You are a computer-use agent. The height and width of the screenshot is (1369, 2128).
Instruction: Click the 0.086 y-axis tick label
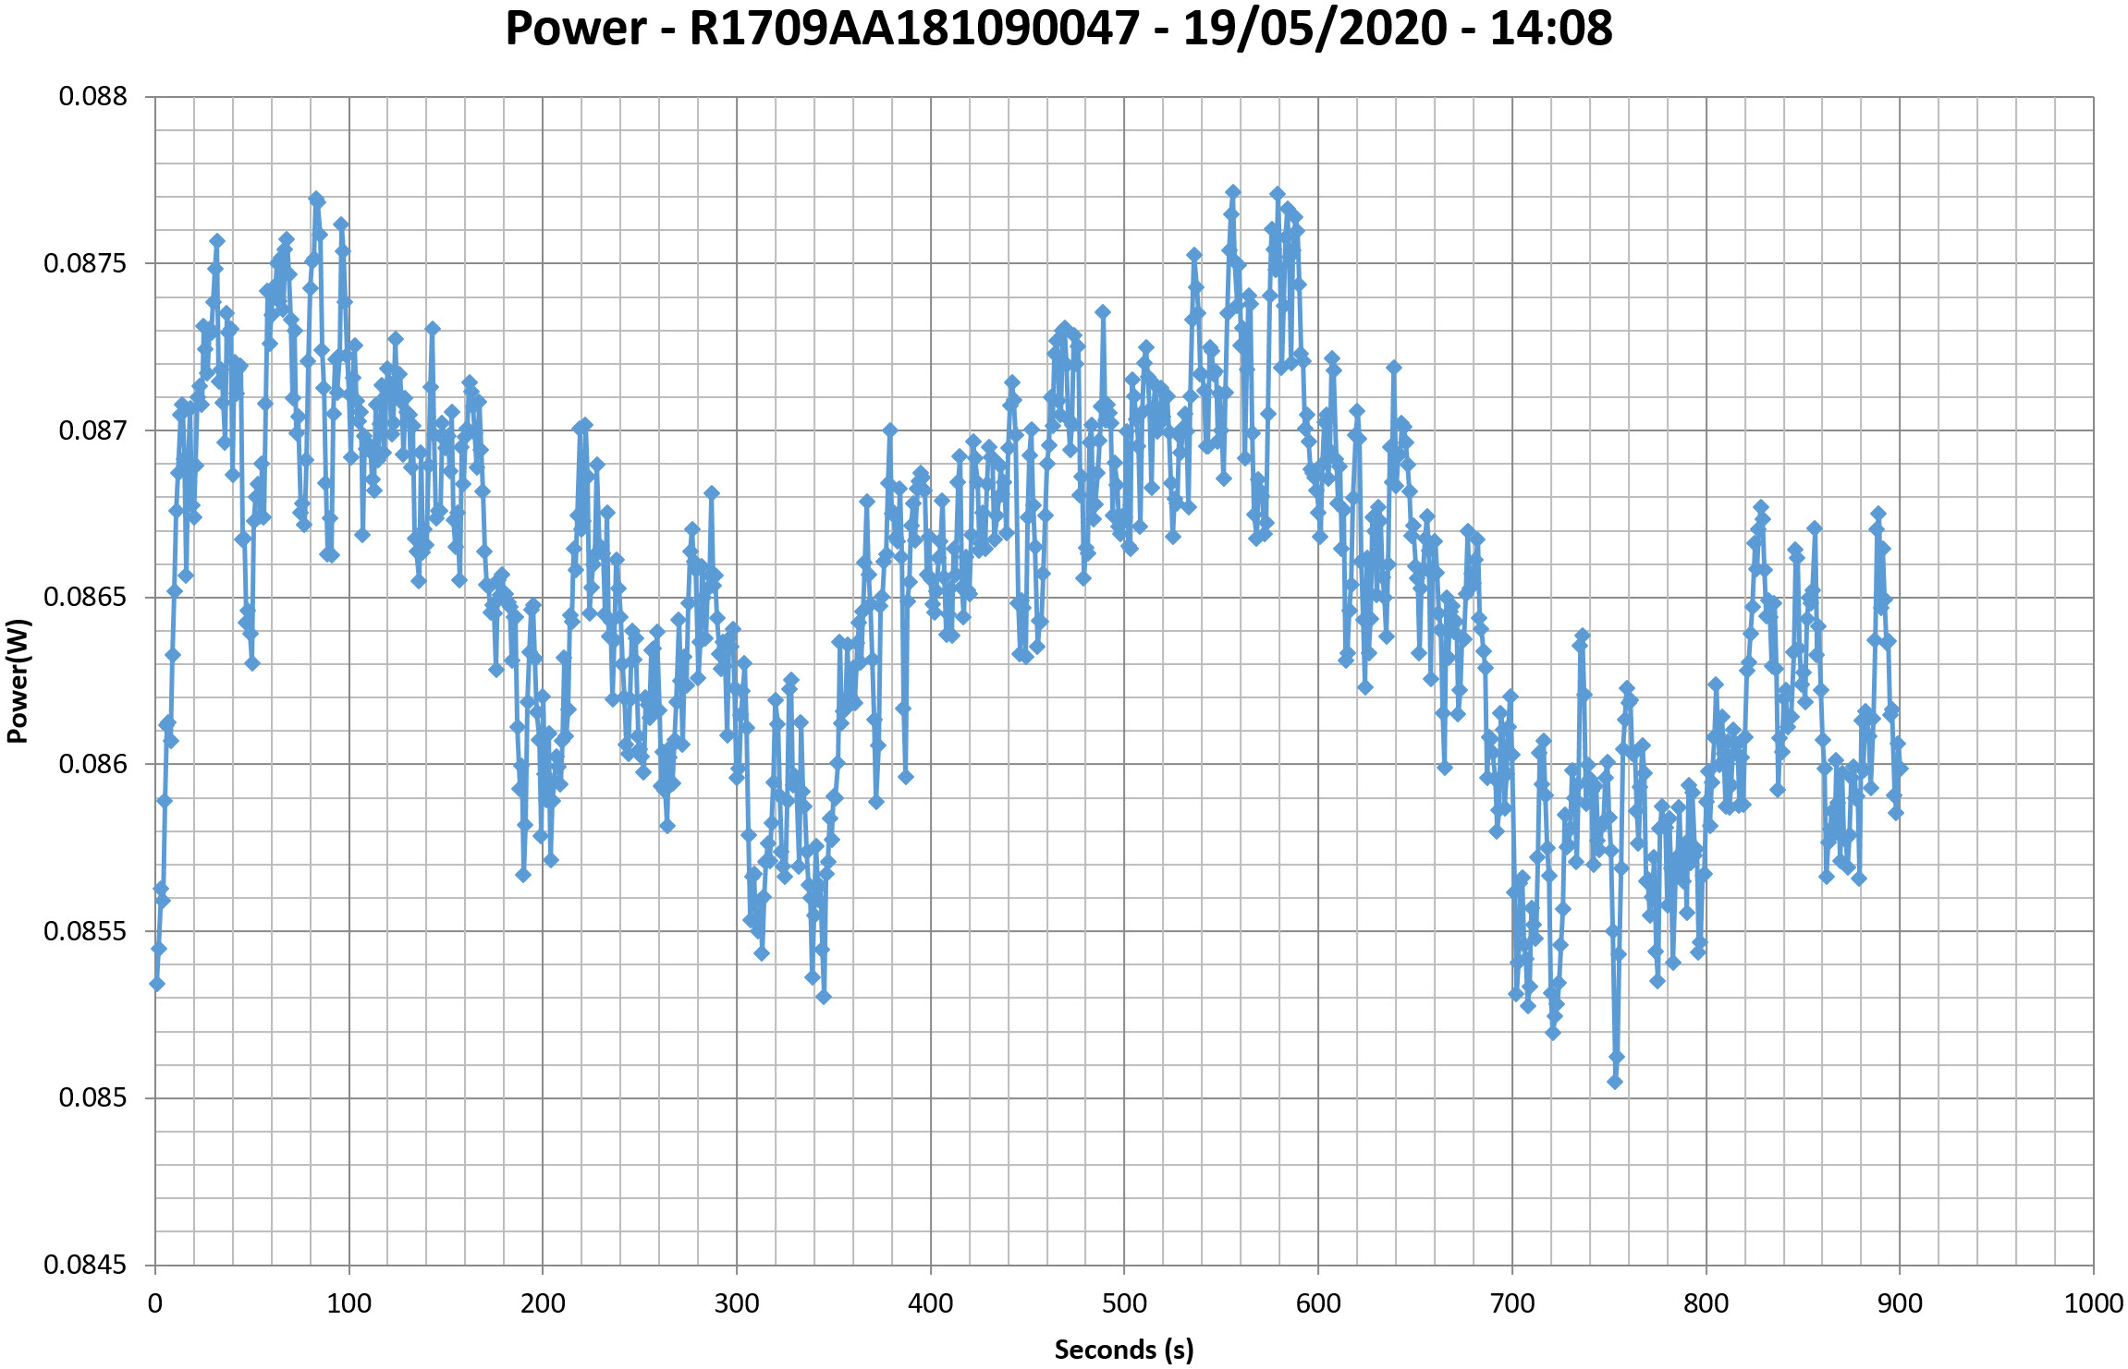click(x=92, y=764)
